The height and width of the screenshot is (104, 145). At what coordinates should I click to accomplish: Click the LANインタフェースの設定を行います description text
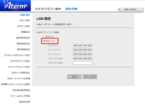(x=55, y=25)
